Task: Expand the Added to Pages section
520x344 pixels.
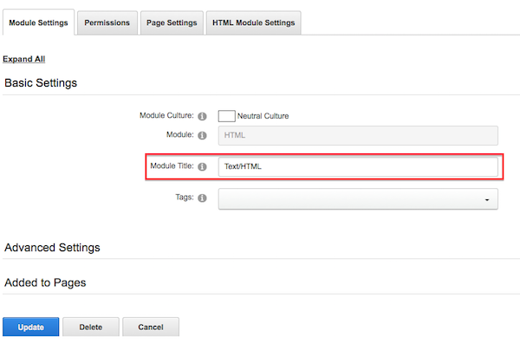Action: (45, 282)
